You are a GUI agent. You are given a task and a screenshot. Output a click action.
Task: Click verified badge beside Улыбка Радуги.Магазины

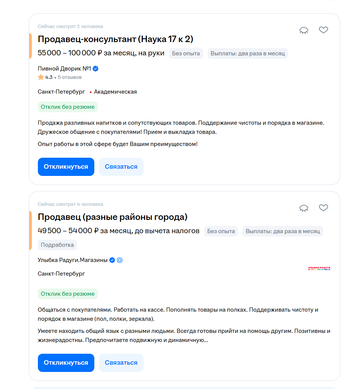click(x=112, y=260)
